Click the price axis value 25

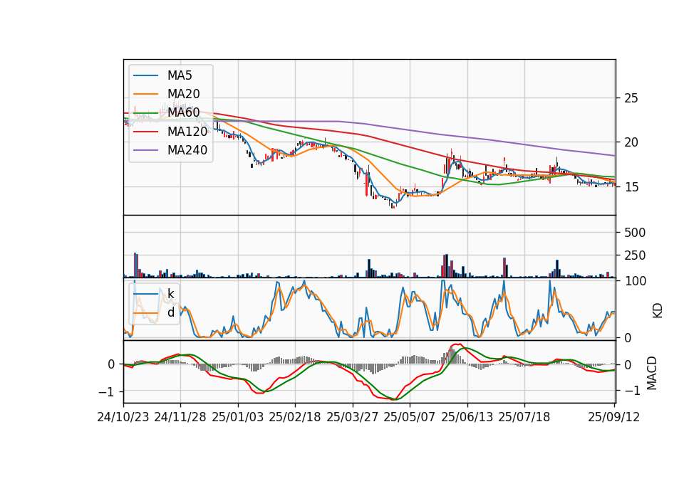coord(631,98)
